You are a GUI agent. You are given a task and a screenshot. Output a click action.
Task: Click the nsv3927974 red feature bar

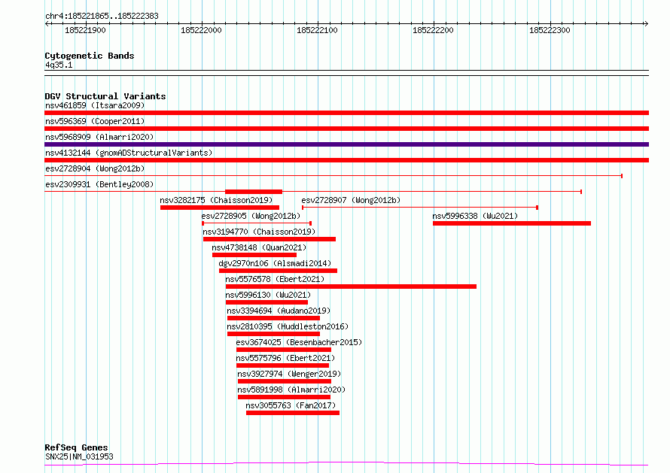coord(285,381)
